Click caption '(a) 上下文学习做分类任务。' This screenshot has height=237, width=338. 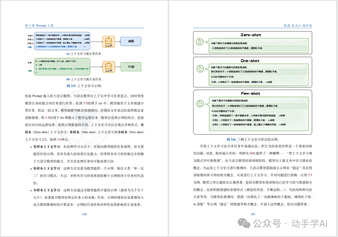coord(85,54)
